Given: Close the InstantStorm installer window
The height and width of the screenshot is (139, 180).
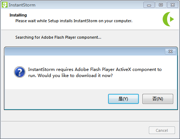Looking at the screenshot, I should pos(172,5).
